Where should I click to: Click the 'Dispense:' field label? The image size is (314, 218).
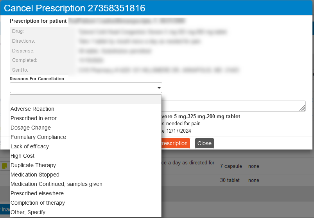pos(23,51)
